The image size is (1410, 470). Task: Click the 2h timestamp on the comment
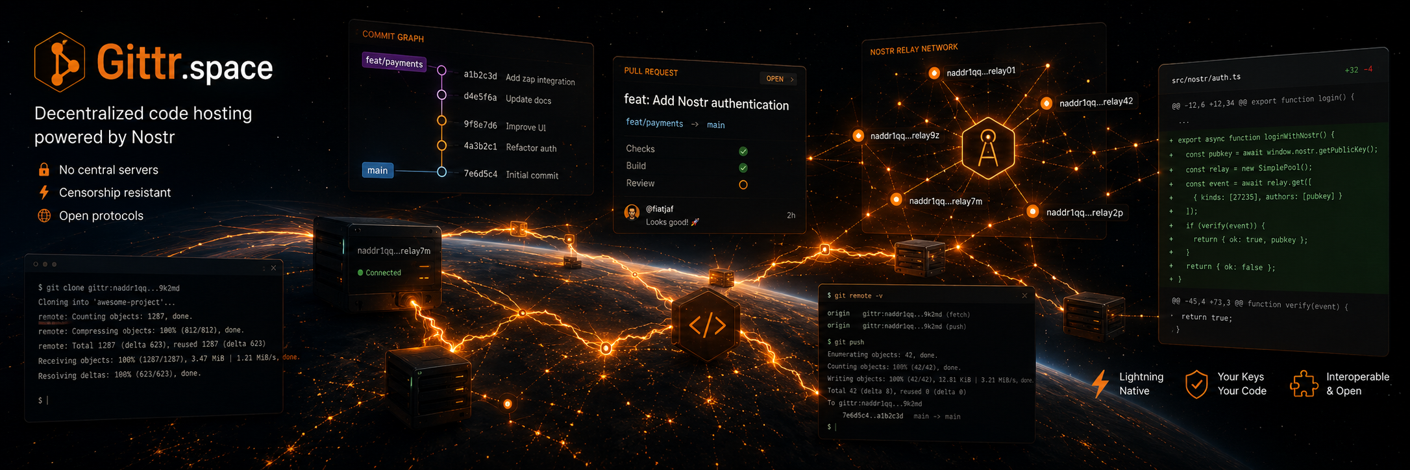[x=791, y=215]
